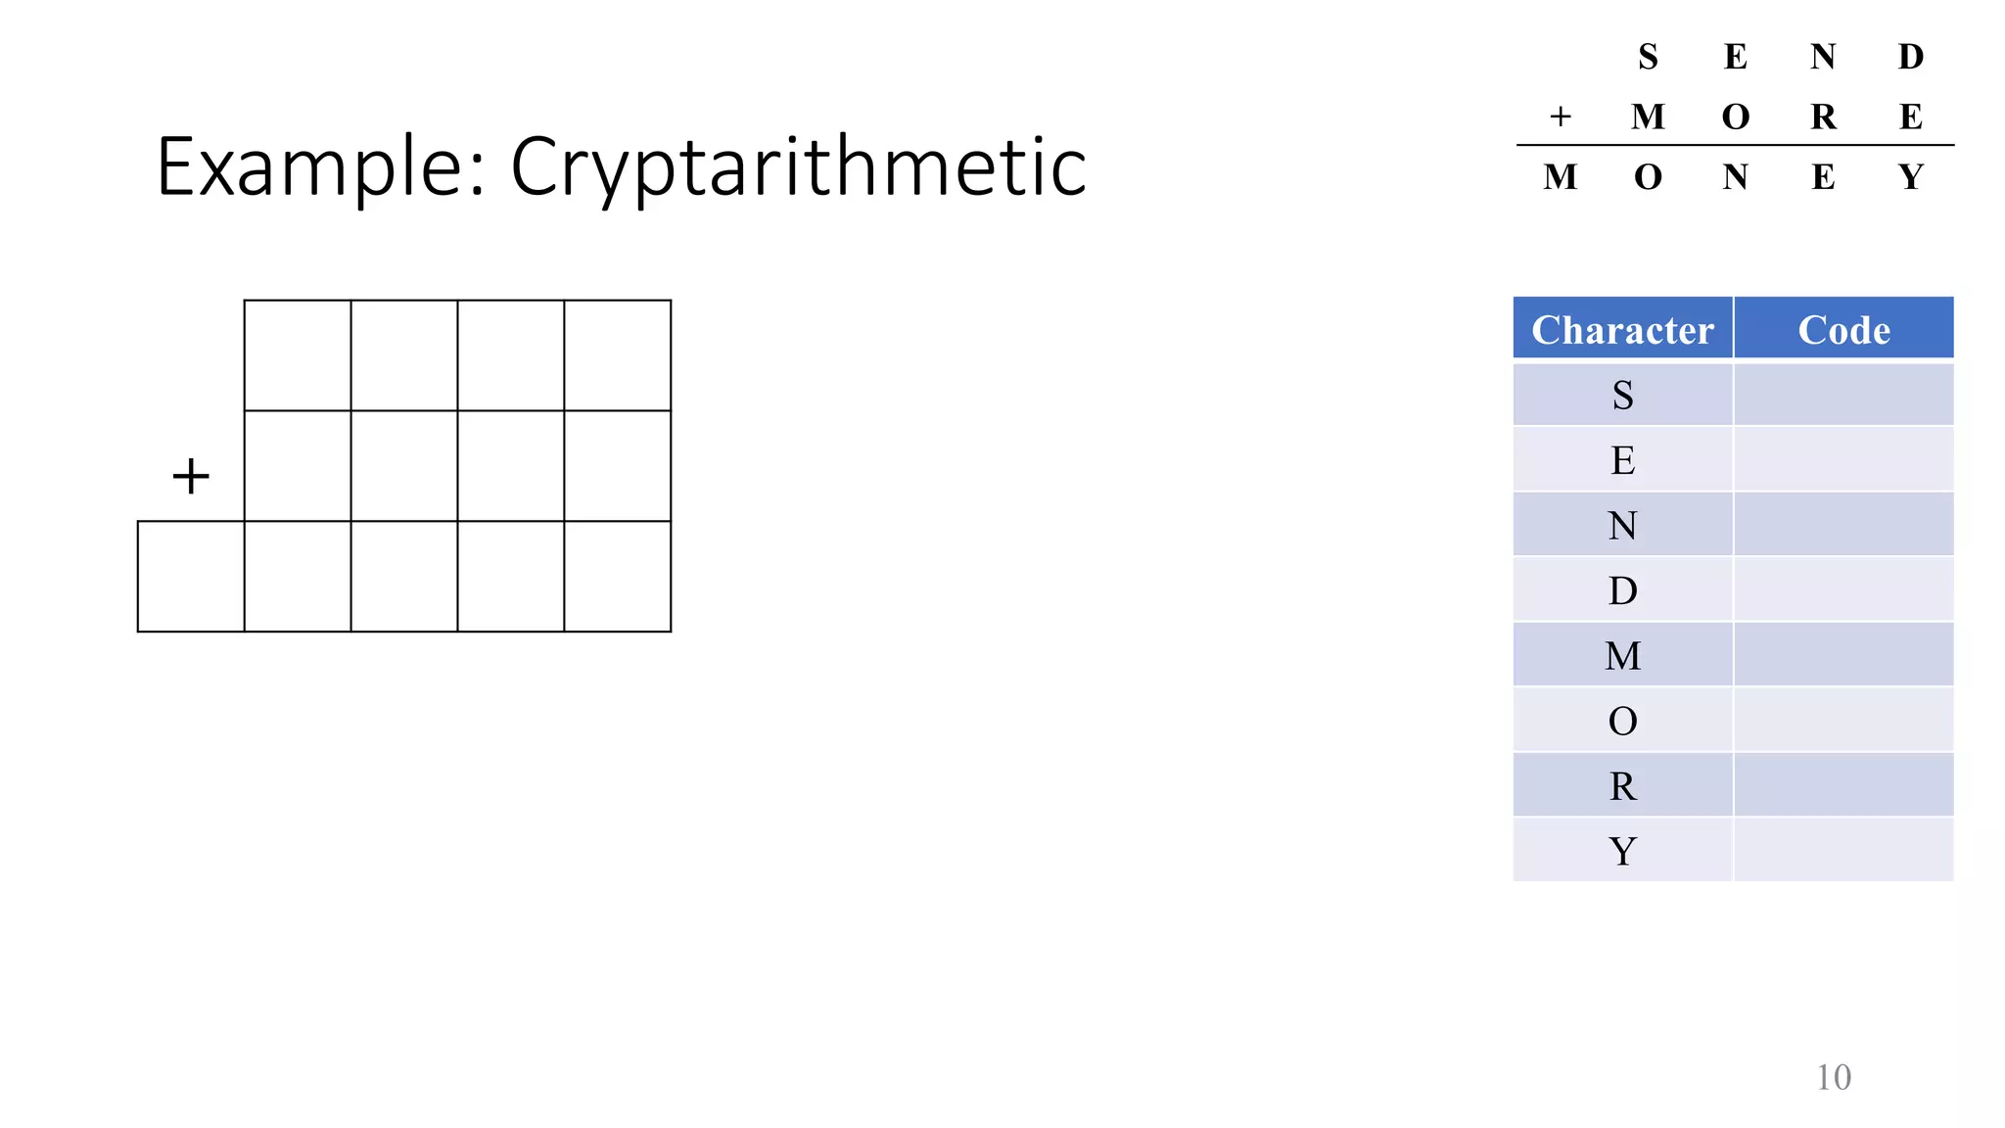2005x1128 pixels.
Task: Click the empty Code cell for S
Action: click(1842, 395)
